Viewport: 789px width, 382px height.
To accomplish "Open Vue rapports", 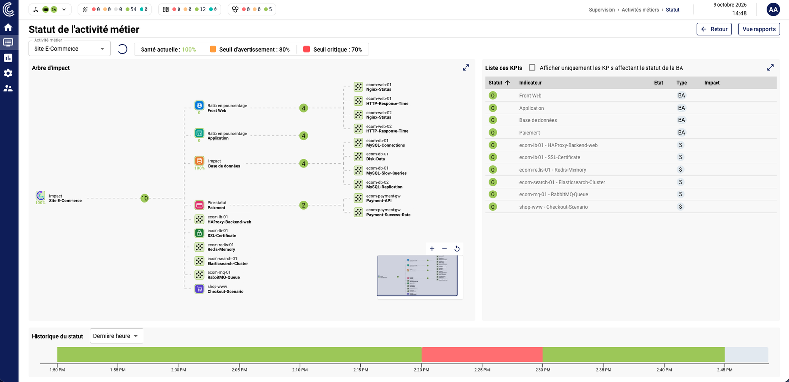I will click(x=759, y=29).
